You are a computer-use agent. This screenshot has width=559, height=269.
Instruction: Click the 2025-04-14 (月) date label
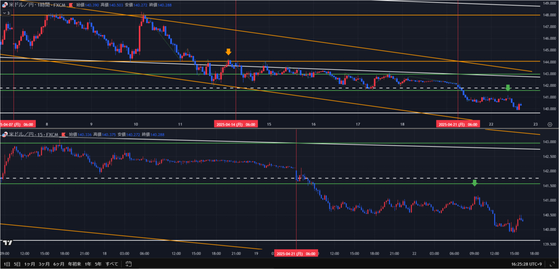coord(235,124)
